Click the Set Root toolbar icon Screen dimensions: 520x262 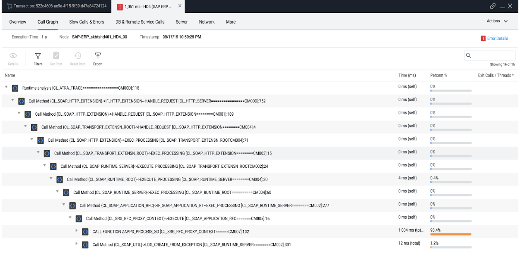point(56,56)
